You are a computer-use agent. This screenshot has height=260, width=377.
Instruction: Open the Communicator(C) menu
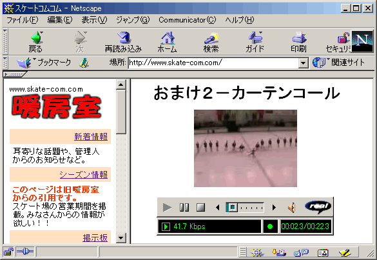pyautogui.click(x=188, y=20)
